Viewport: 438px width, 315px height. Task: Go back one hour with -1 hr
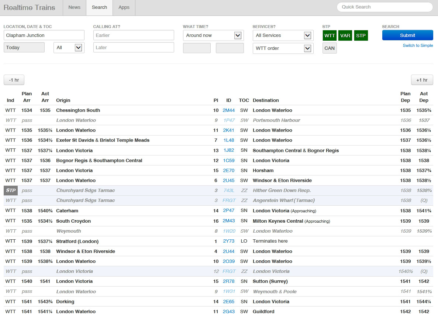pos(14,80)
